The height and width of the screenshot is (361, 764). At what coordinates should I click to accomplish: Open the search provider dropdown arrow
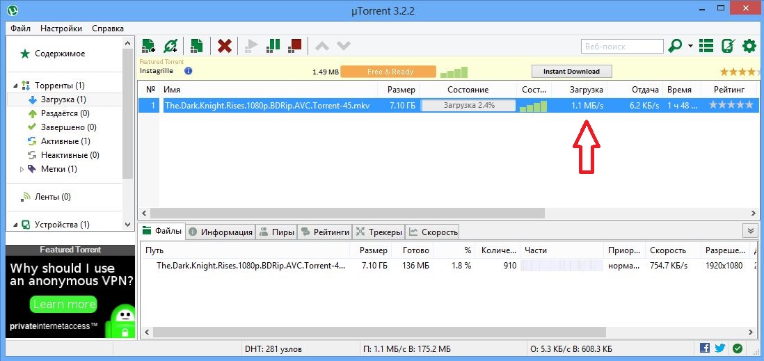pyautogui.click(x=690, y=47)
